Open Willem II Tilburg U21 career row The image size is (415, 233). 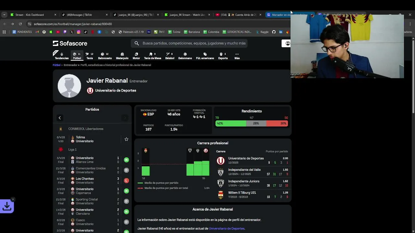click(252, 195)
